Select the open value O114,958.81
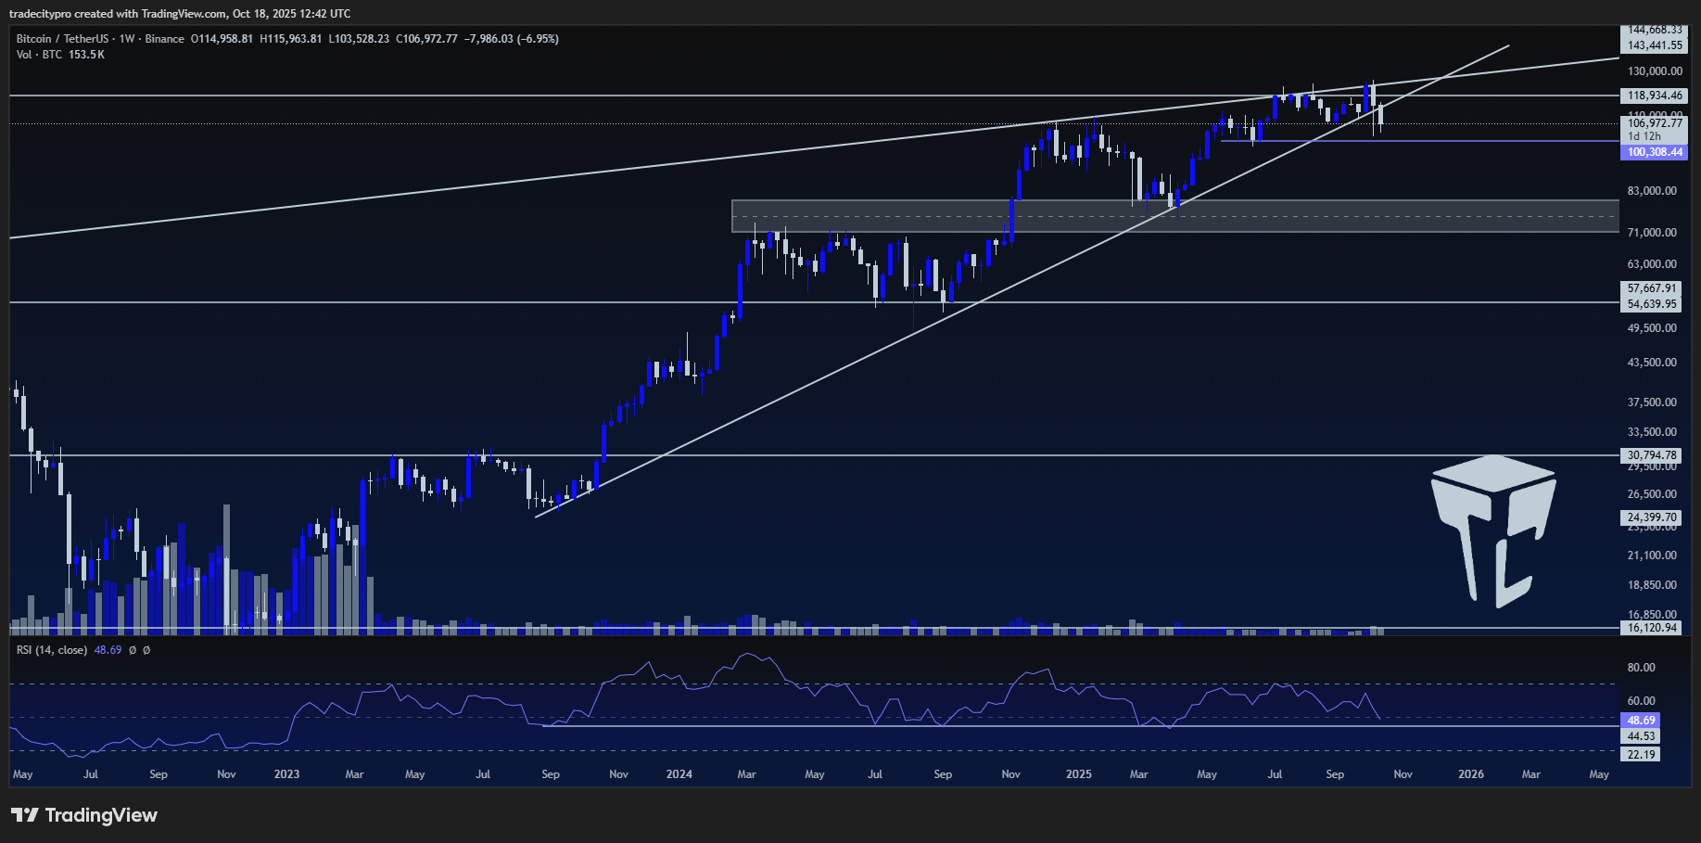 click(222, 39)
